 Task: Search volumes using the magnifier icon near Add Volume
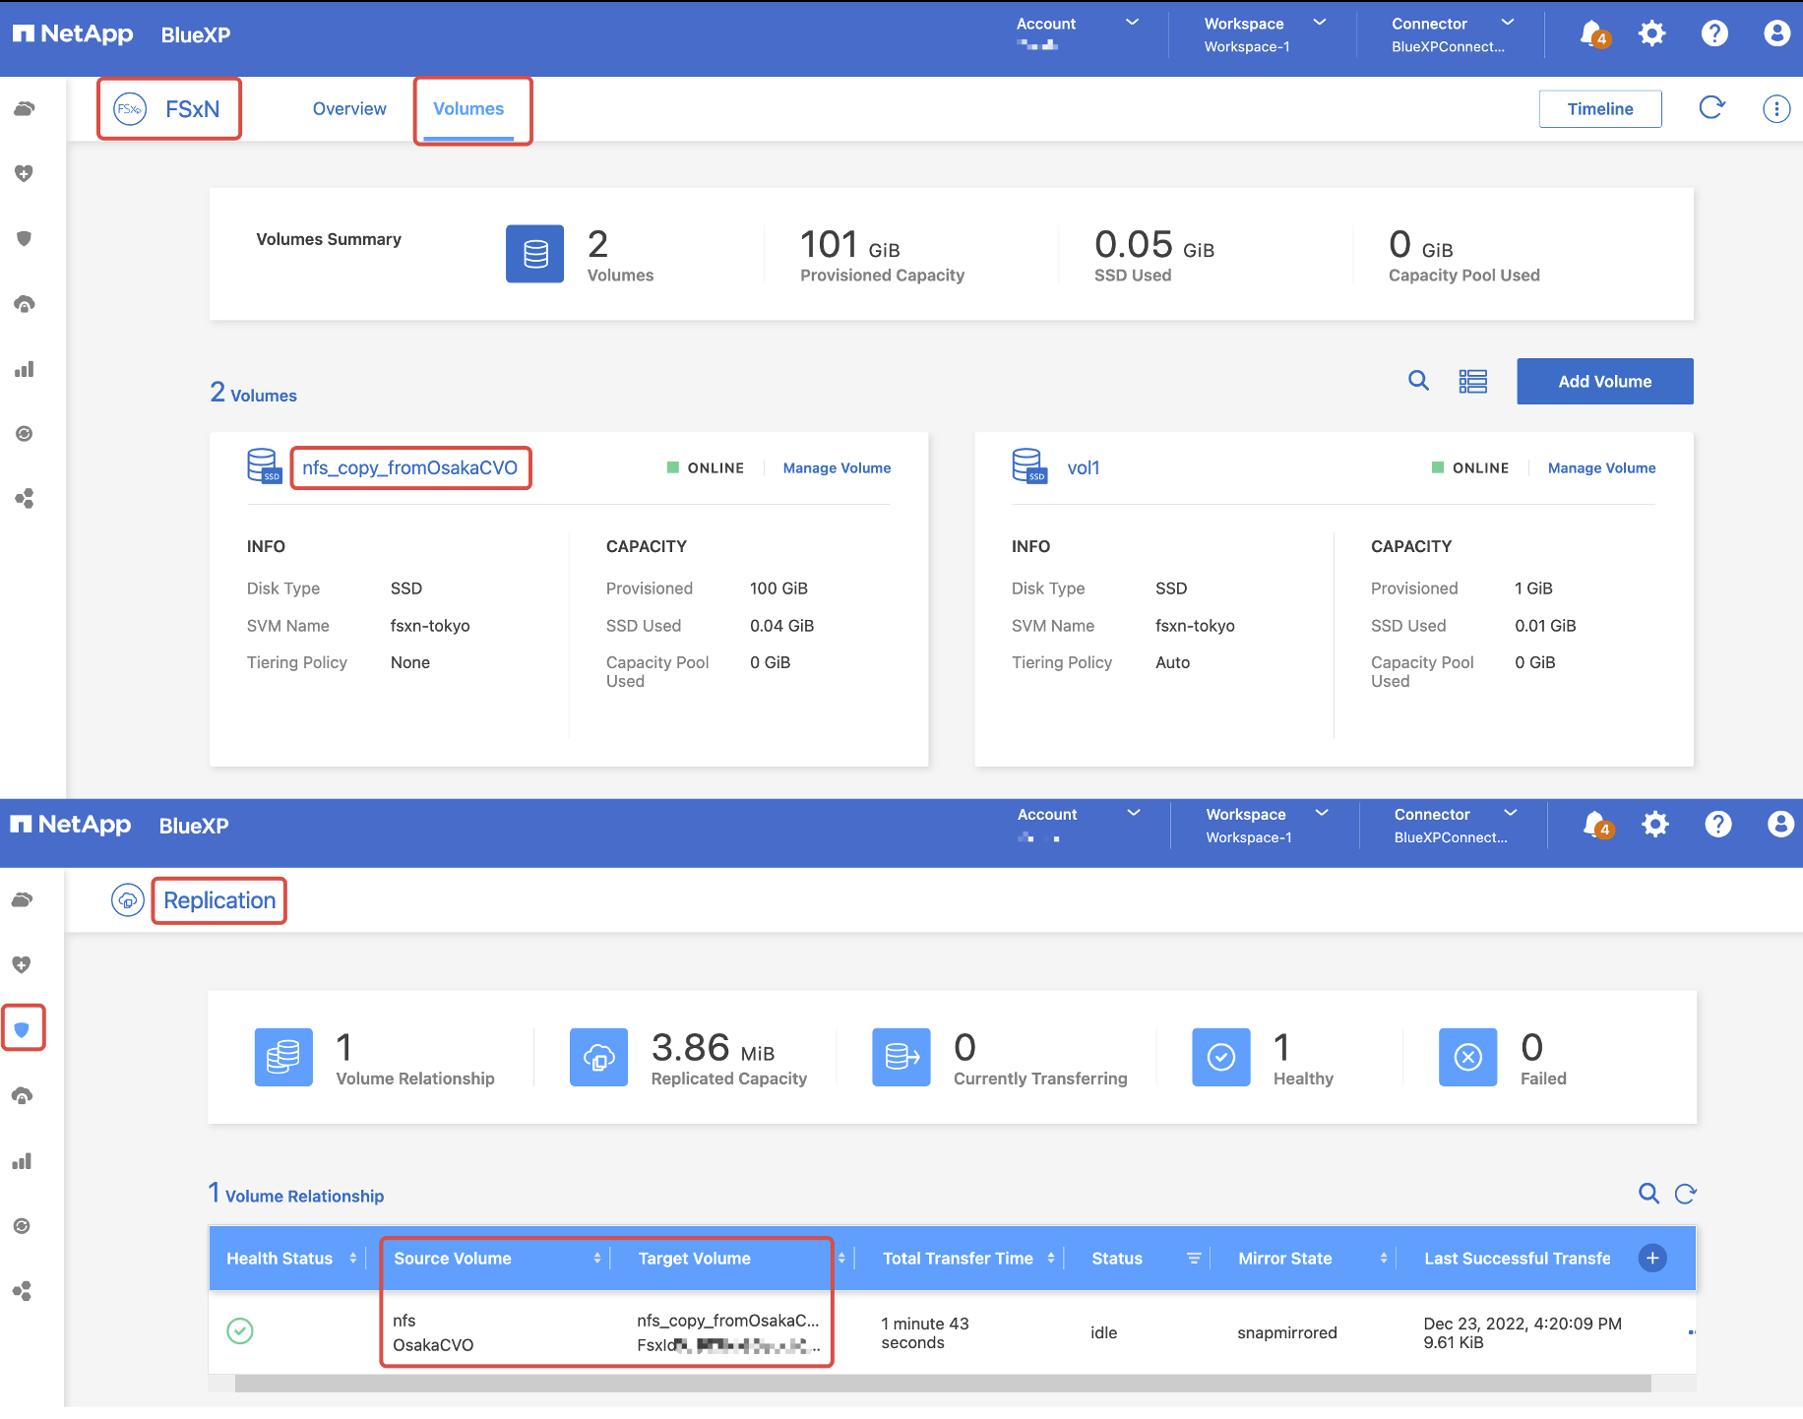coord(1418,381)
